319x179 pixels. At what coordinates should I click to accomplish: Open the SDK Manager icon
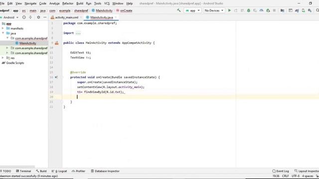(310, 10)
